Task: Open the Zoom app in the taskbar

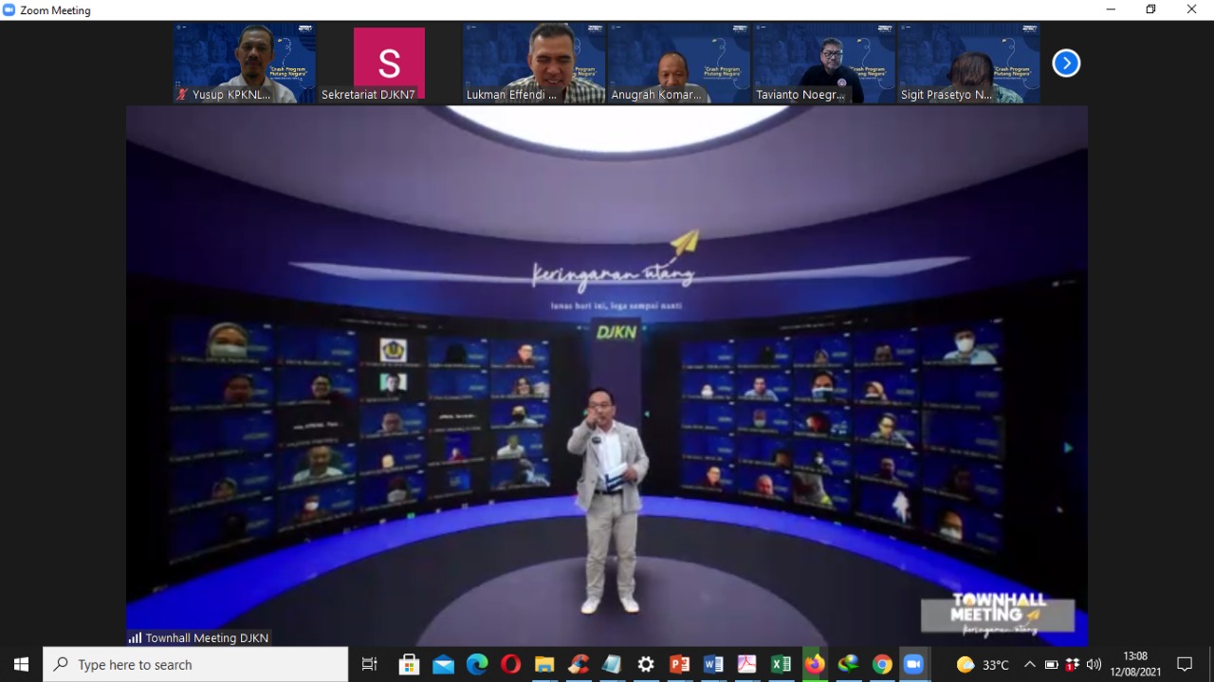Action: 913,664
